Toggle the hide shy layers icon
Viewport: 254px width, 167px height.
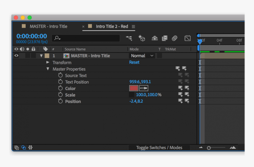coord(155,38)
